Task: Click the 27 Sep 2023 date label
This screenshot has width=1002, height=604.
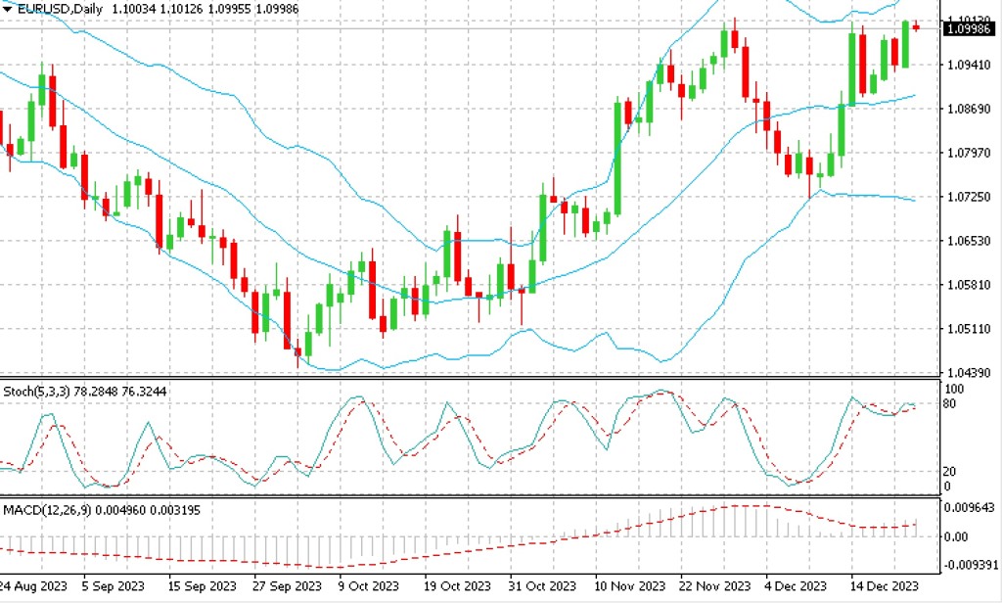Action: click(x=287, y=586)
